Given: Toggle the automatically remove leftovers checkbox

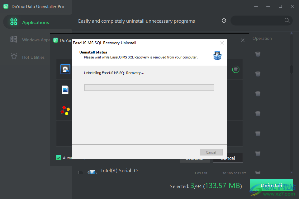Looking at the screenshot, I should [x=59, y=158].
